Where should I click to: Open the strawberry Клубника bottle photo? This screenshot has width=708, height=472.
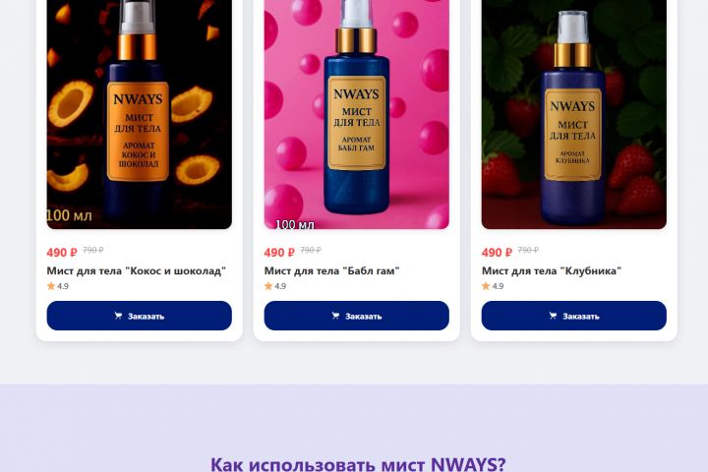(x=574, y=114)
